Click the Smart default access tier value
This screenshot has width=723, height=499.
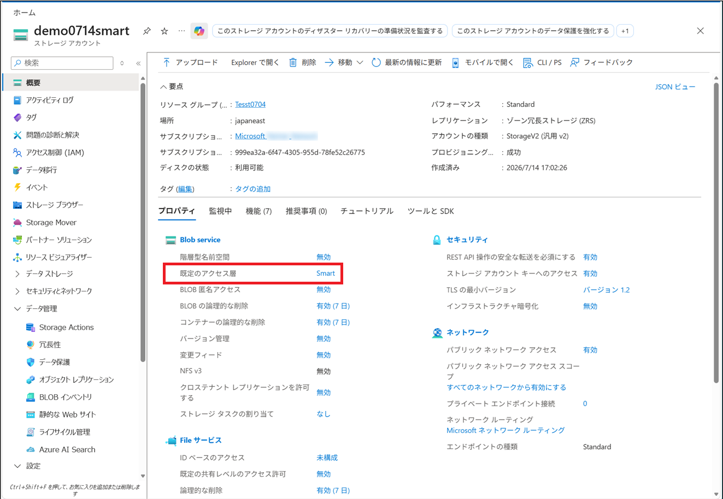point(326,274)
